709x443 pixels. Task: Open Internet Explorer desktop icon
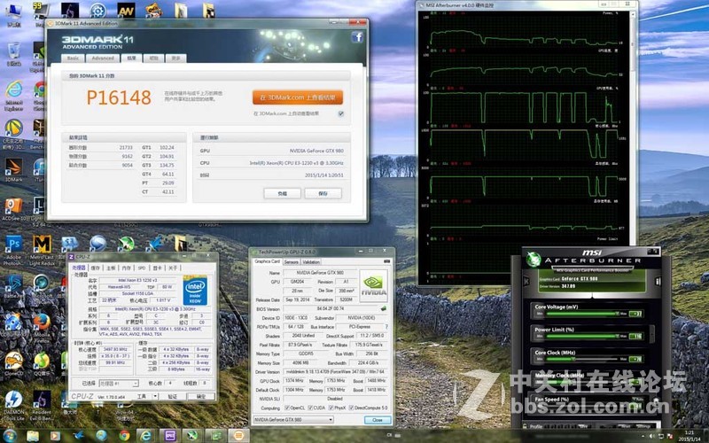[13, 89]
